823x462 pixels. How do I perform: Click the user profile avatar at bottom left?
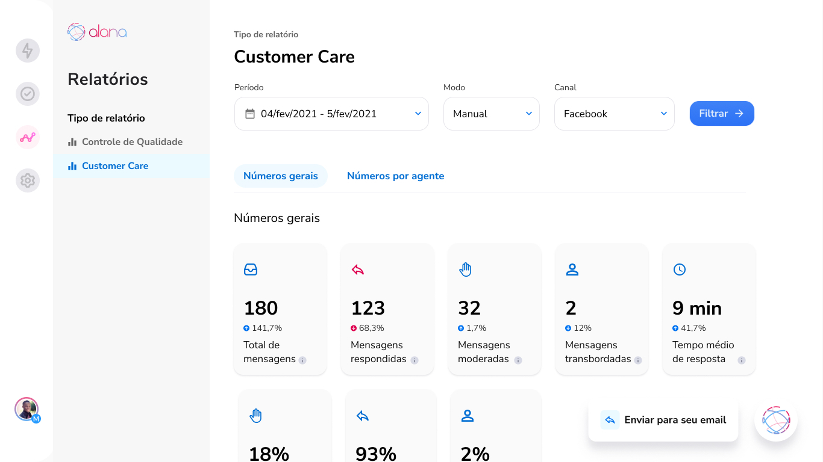coord(27,408)
